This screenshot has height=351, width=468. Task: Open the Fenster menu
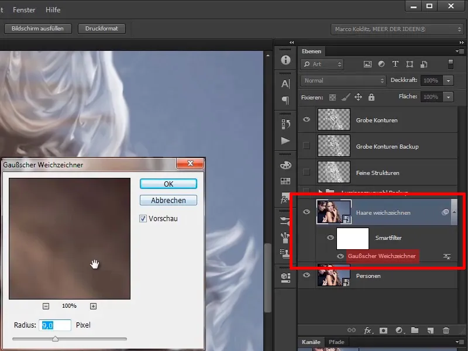(24, 10)
